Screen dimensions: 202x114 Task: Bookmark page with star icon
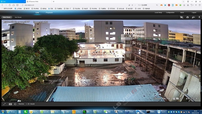click(x=22, y=5)
